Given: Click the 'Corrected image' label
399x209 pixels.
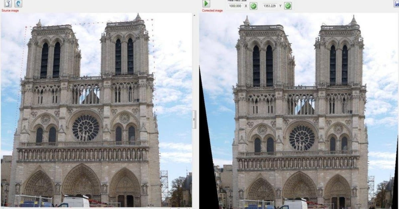Looking at the screenshot, I should point(212,11).
